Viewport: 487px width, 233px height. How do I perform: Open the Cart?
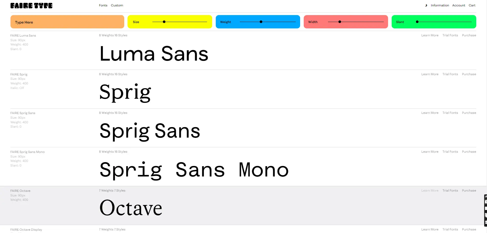click(472, 5)
